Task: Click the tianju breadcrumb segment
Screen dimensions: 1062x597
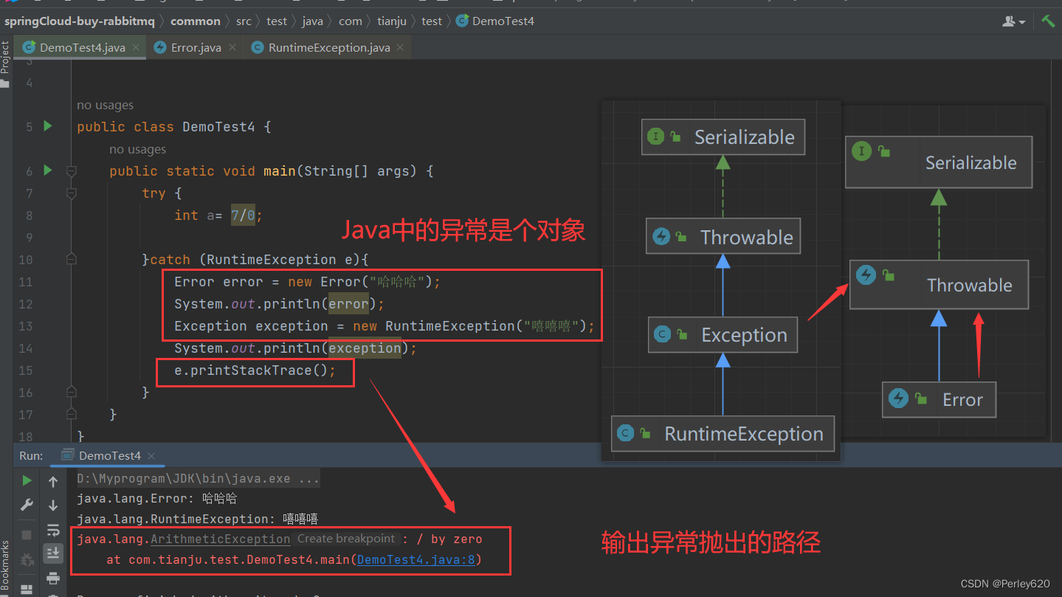Action: pyautogui.click(x=392, y=21)
